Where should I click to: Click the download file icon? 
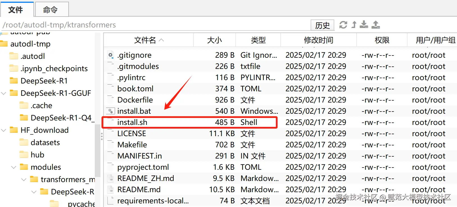click(x=364, y=25)
